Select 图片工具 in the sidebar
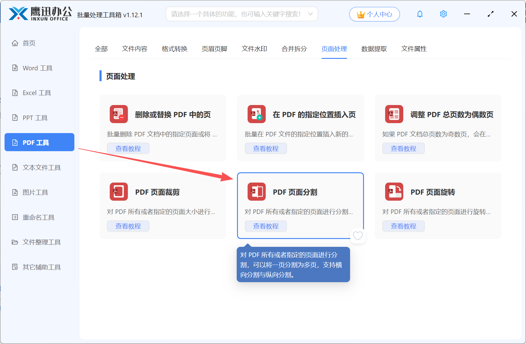The height and width of the screenshot is (344, 526). click(x=35, y=192)
